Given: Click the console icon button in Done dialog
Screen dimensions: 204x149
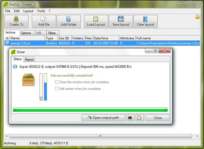Looking at the screenshot, I should pos(130,118).
